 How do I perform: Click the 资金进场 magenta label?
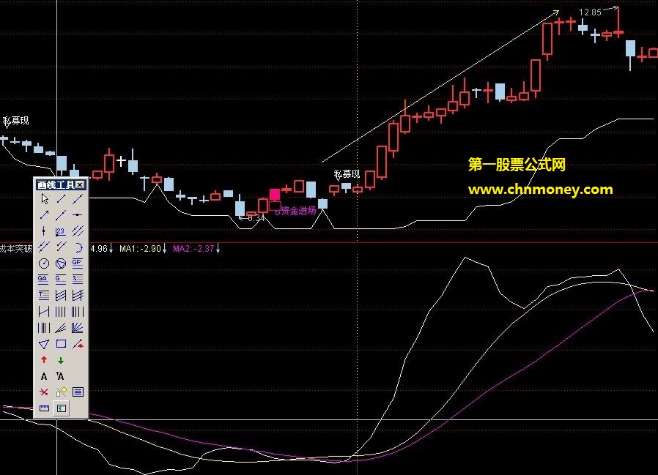[298, 211]
